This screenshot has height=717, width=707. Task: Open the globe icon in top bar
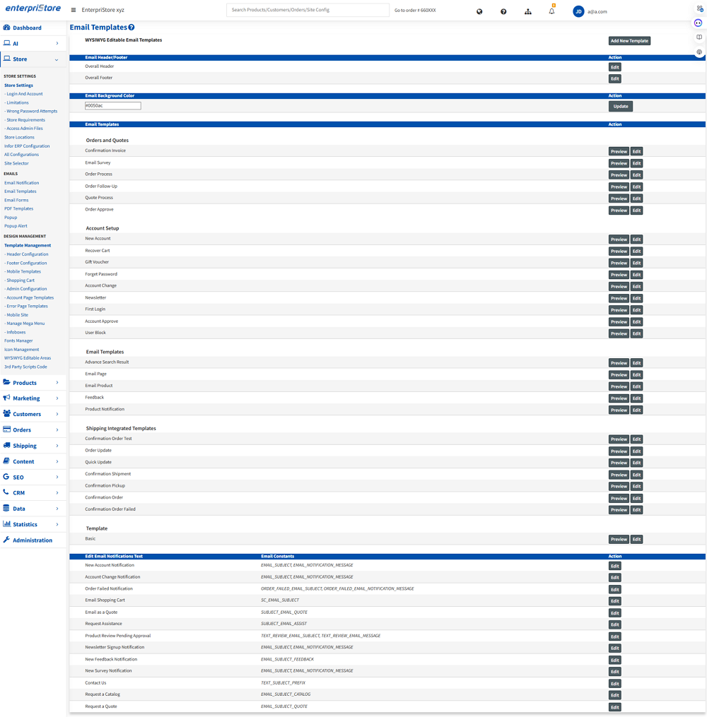pos(479,11)
